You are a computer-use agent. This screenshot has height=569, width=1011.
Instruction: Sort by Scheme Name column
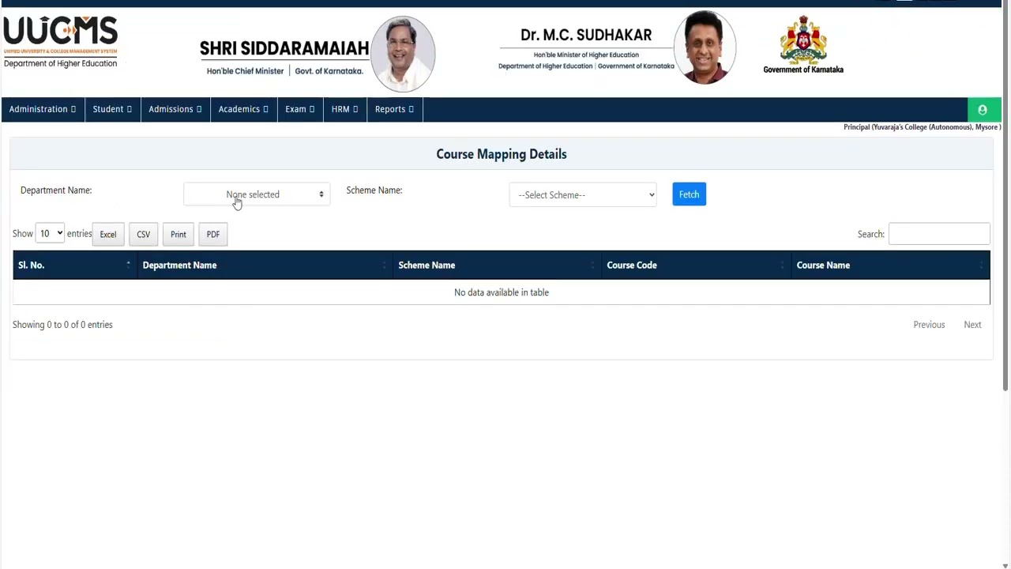[498, 266]
